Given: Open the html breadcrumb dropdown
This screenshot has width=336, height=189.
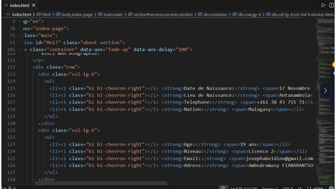Looking at the screenshot, I should [46, 15].
